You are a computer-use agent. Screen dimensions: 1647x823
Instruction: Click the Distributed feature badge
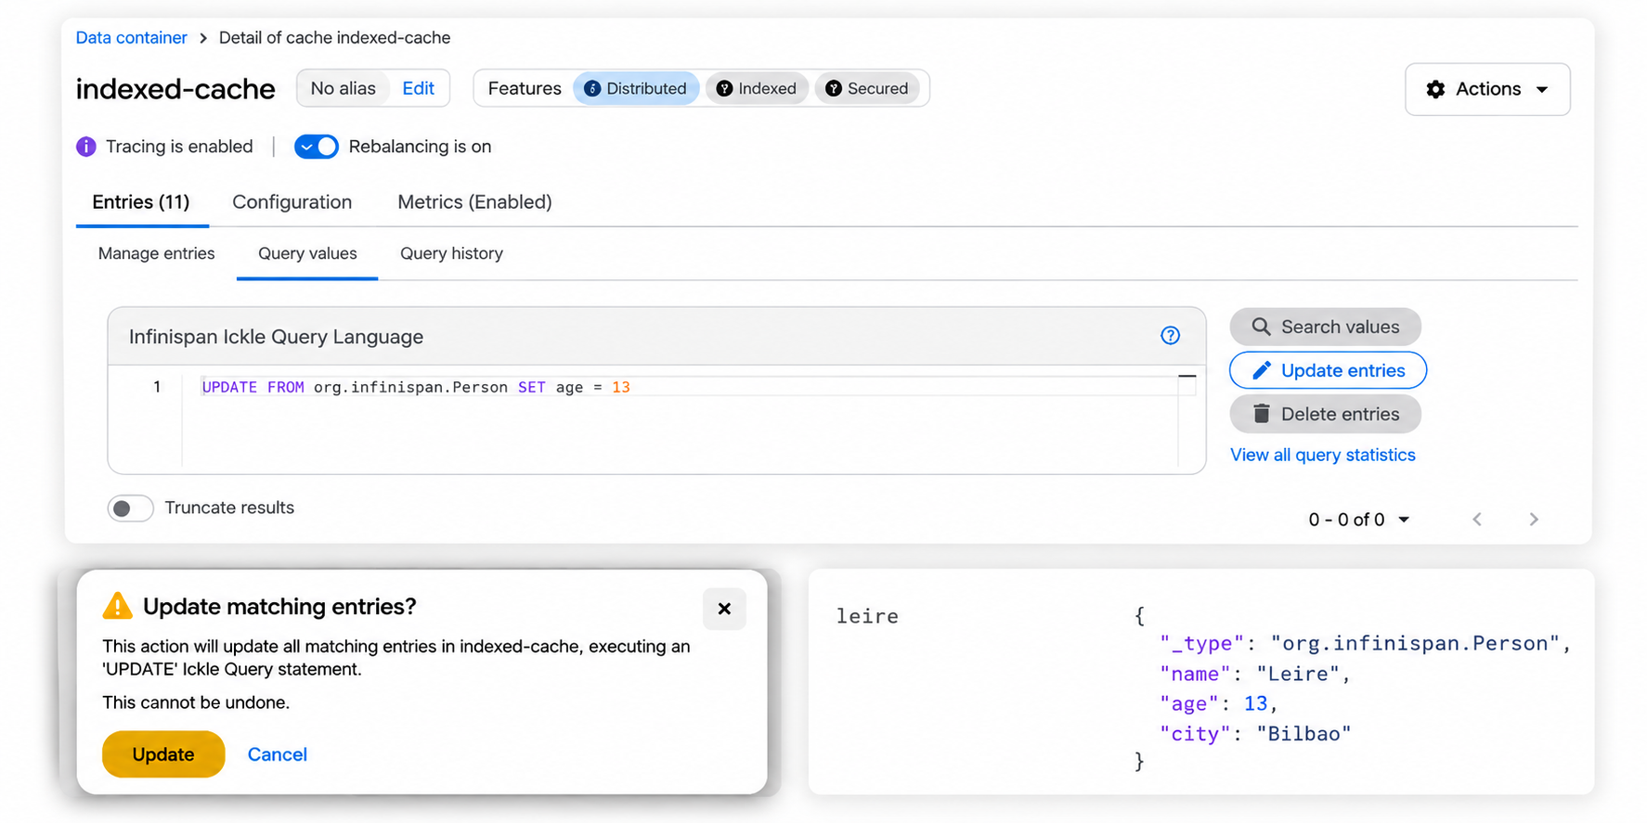636,88
